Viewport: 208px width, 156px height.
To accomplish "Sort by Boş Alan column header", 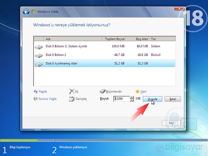I will coord(138,39).
